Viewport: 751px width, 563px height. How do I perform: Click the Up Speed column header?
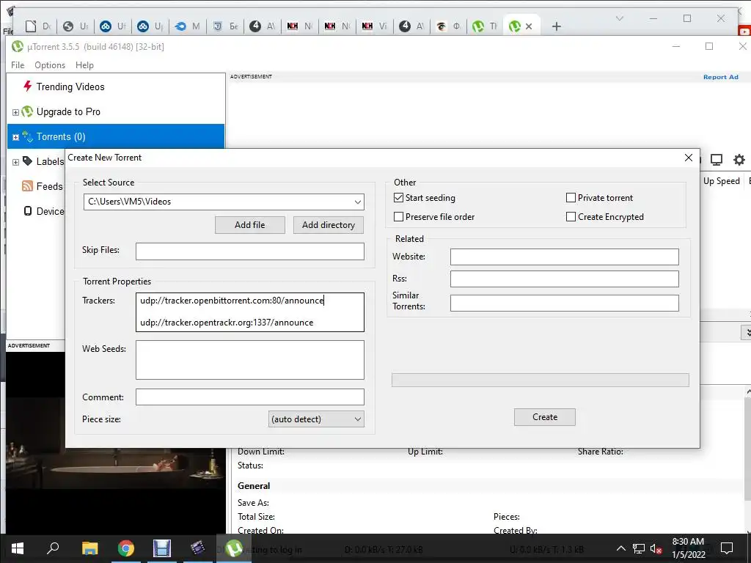(722, 181)
